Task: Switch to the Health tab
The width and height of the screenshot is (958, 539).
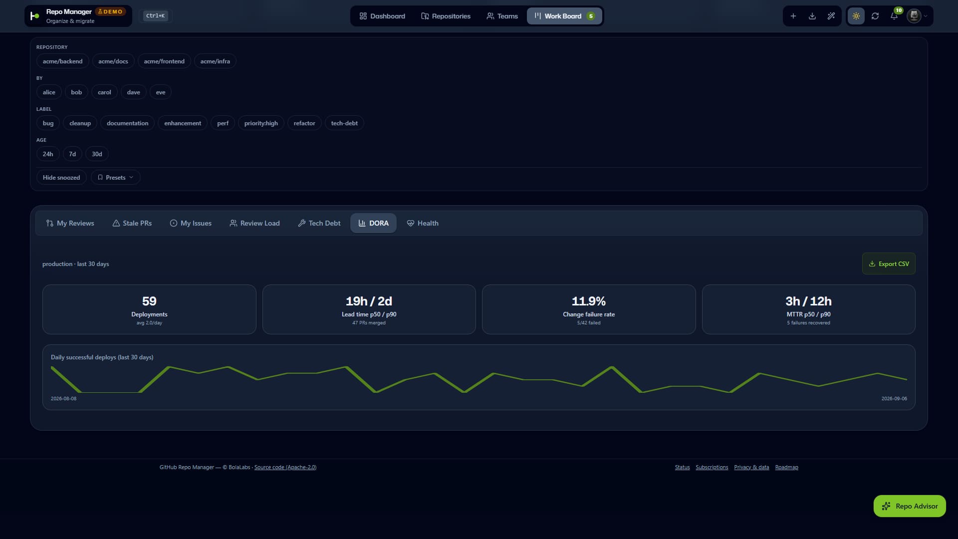Action: tap(423, 223)
